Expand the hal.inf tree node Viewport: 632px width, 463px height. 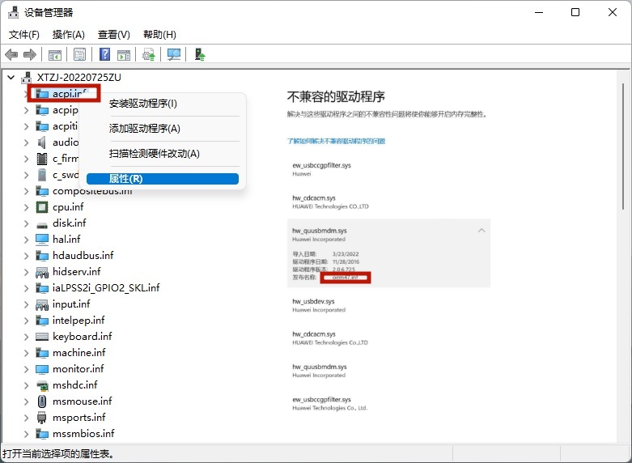[26, 240]
